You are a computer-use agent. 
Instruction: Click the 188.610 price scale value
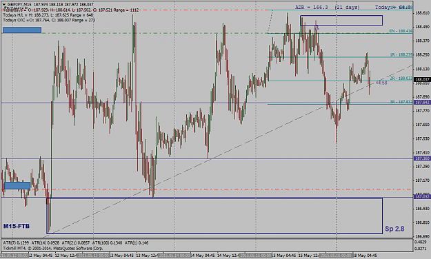click(422, 13)
